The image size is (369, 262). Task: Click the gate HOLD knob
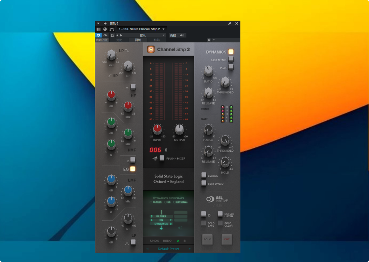(225, 162)
